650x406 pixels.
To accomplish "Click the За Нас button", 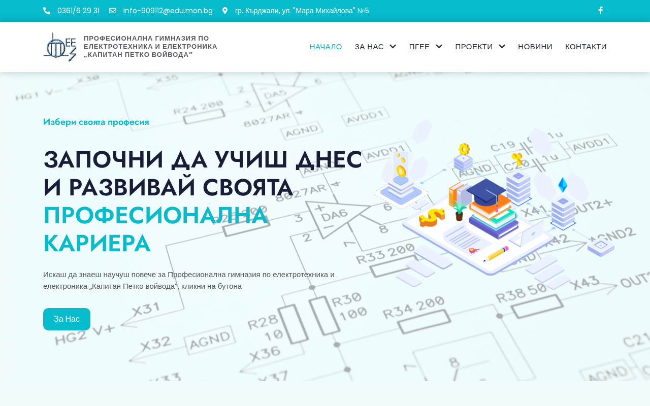I will (x=67, y=319).
